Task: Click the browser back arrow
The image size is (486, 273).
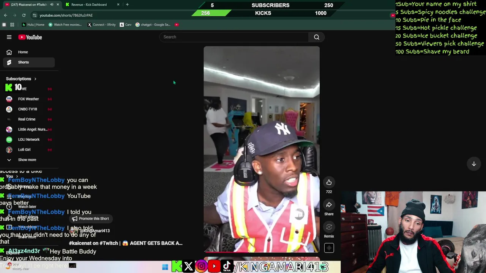Action: (6, 15)
